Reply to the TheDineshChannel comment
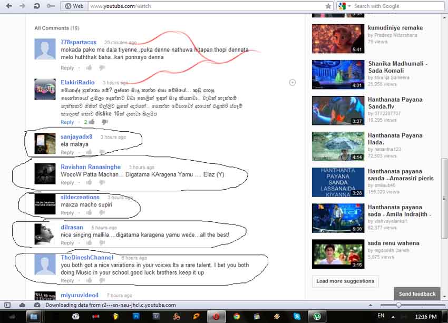 67,281
